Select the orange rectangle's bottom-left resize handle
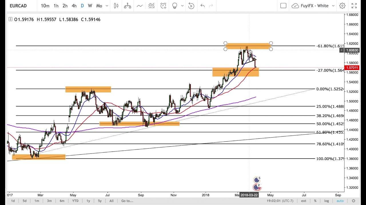 [225, 49]
